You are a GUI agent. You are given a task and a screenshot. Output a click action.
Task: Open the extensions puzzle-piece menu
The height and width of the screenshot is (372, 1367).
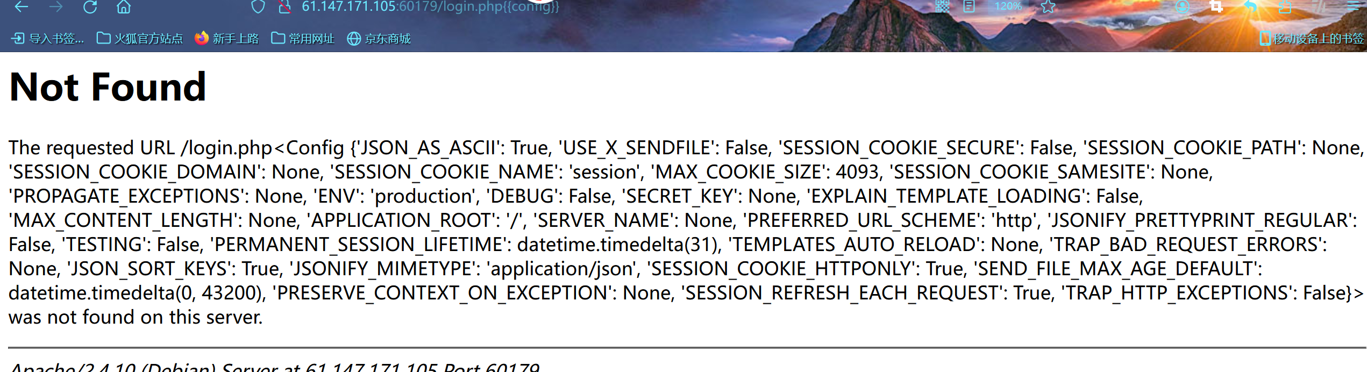pyautogui.click(x=1285, y=6)
